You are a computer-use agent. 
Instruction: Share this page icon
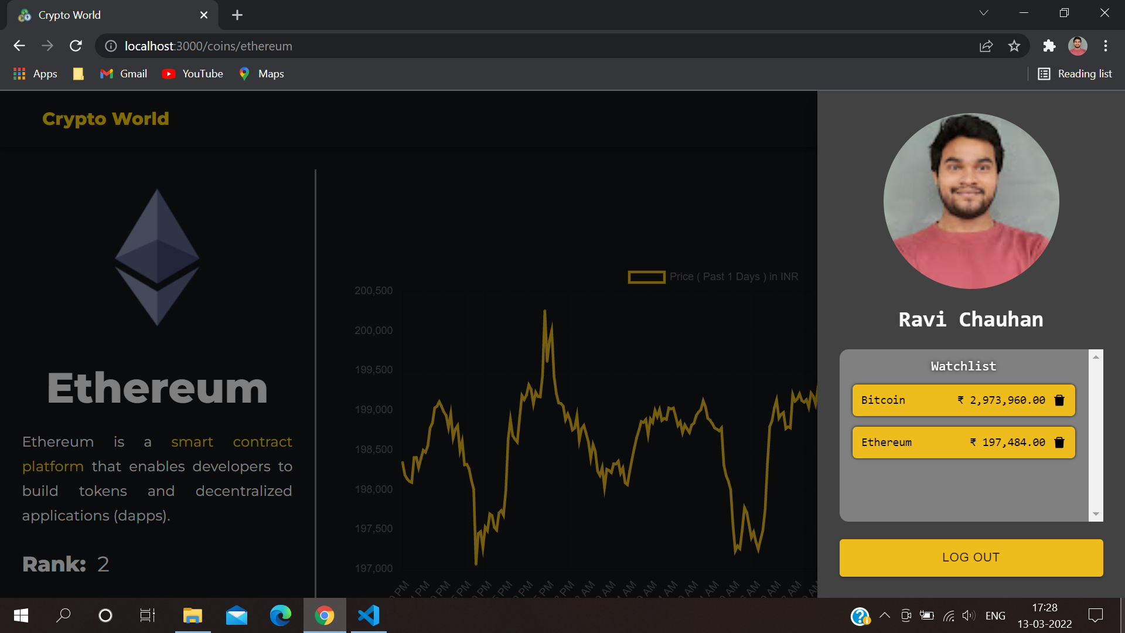click(986, 46)
